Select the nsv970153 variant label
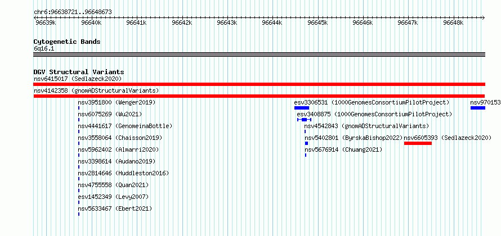Image resolution: width=501 pixels, height=236 pixels. coord(485,102)
